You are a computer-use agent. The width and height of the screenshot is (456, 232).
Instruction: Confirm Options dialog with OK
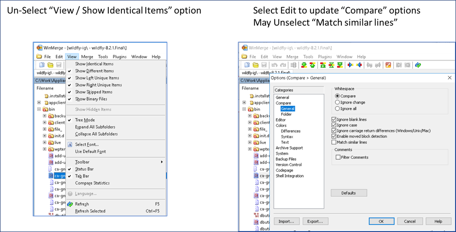point(381,221)
